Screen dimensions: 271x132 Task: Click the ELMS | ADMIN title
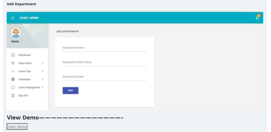pos(29,18)
